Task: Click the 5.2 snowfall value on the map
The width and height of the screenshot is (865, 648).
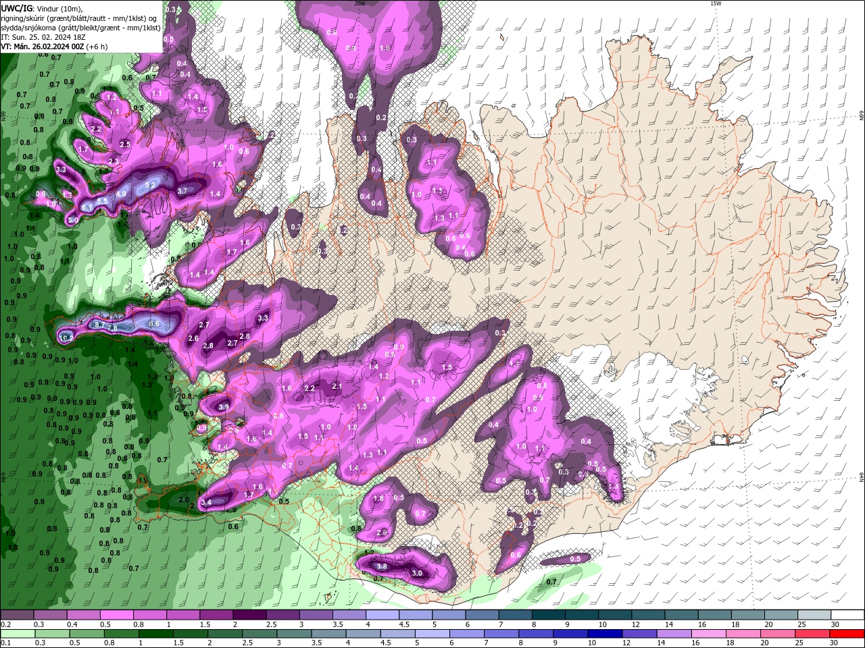Action: click(151, 185)
